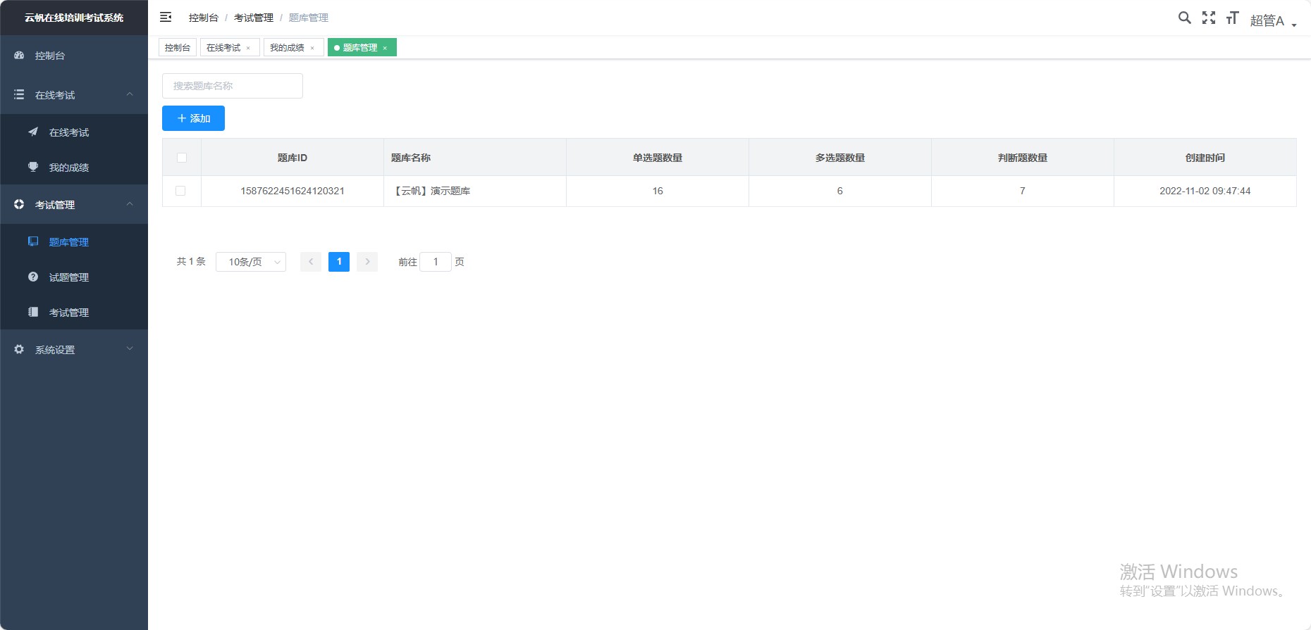1311x630 pixels.
Task: Click the single-choice count value 16
Action: coord(658,191)
